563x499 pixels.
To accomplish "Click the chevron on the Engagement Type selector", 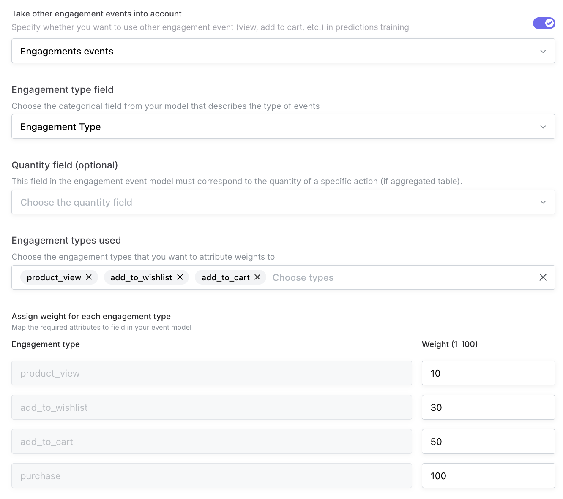I will point(544,127).
